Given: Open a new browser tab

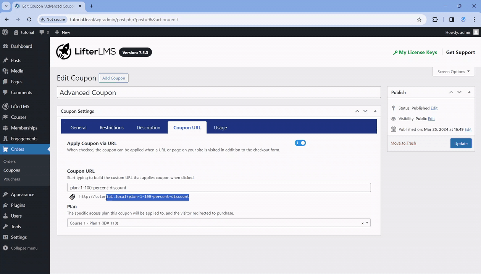Looking at the screenshot, I should (x=91, y=6).
